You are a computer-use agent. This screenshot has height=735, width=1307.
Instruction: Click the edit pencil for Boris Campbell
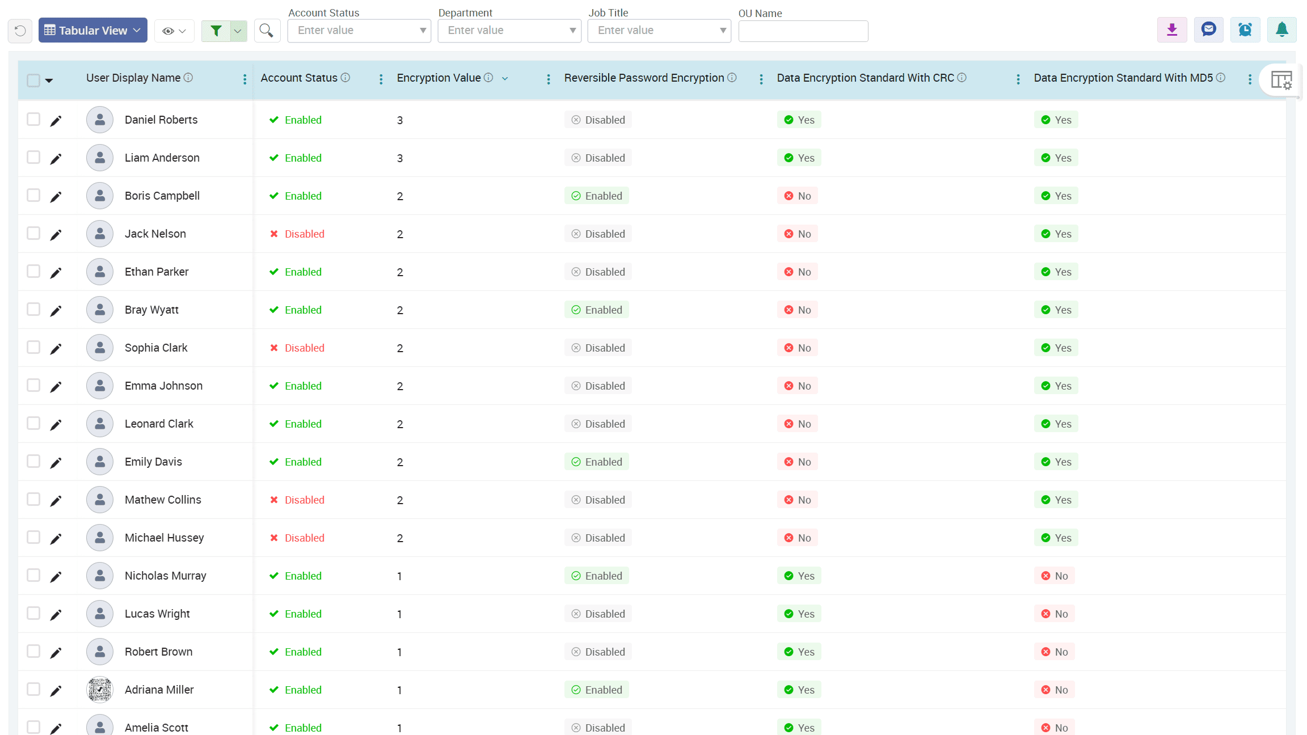[x=56, y=196]
